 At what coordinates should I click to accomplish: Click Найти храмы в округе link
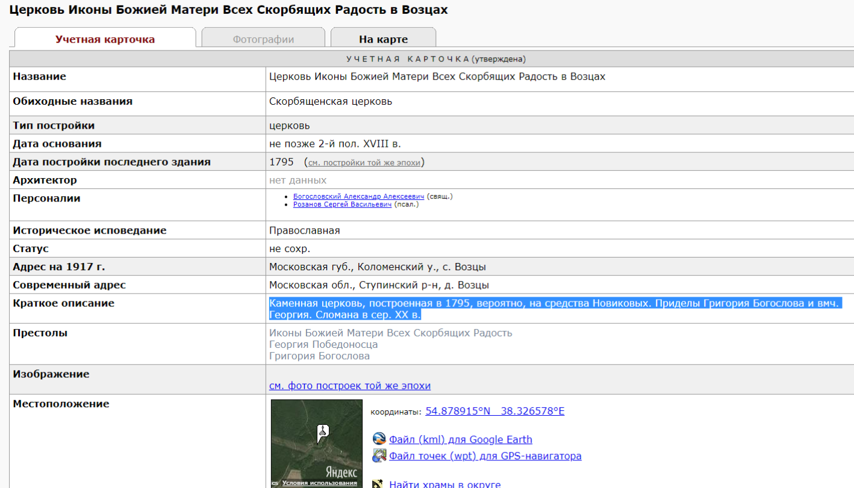(444, 484)
